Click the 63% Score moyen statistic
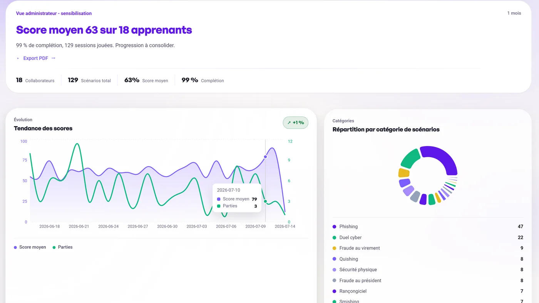Viewport: 539px width, 303px height. tap(146, 80)
